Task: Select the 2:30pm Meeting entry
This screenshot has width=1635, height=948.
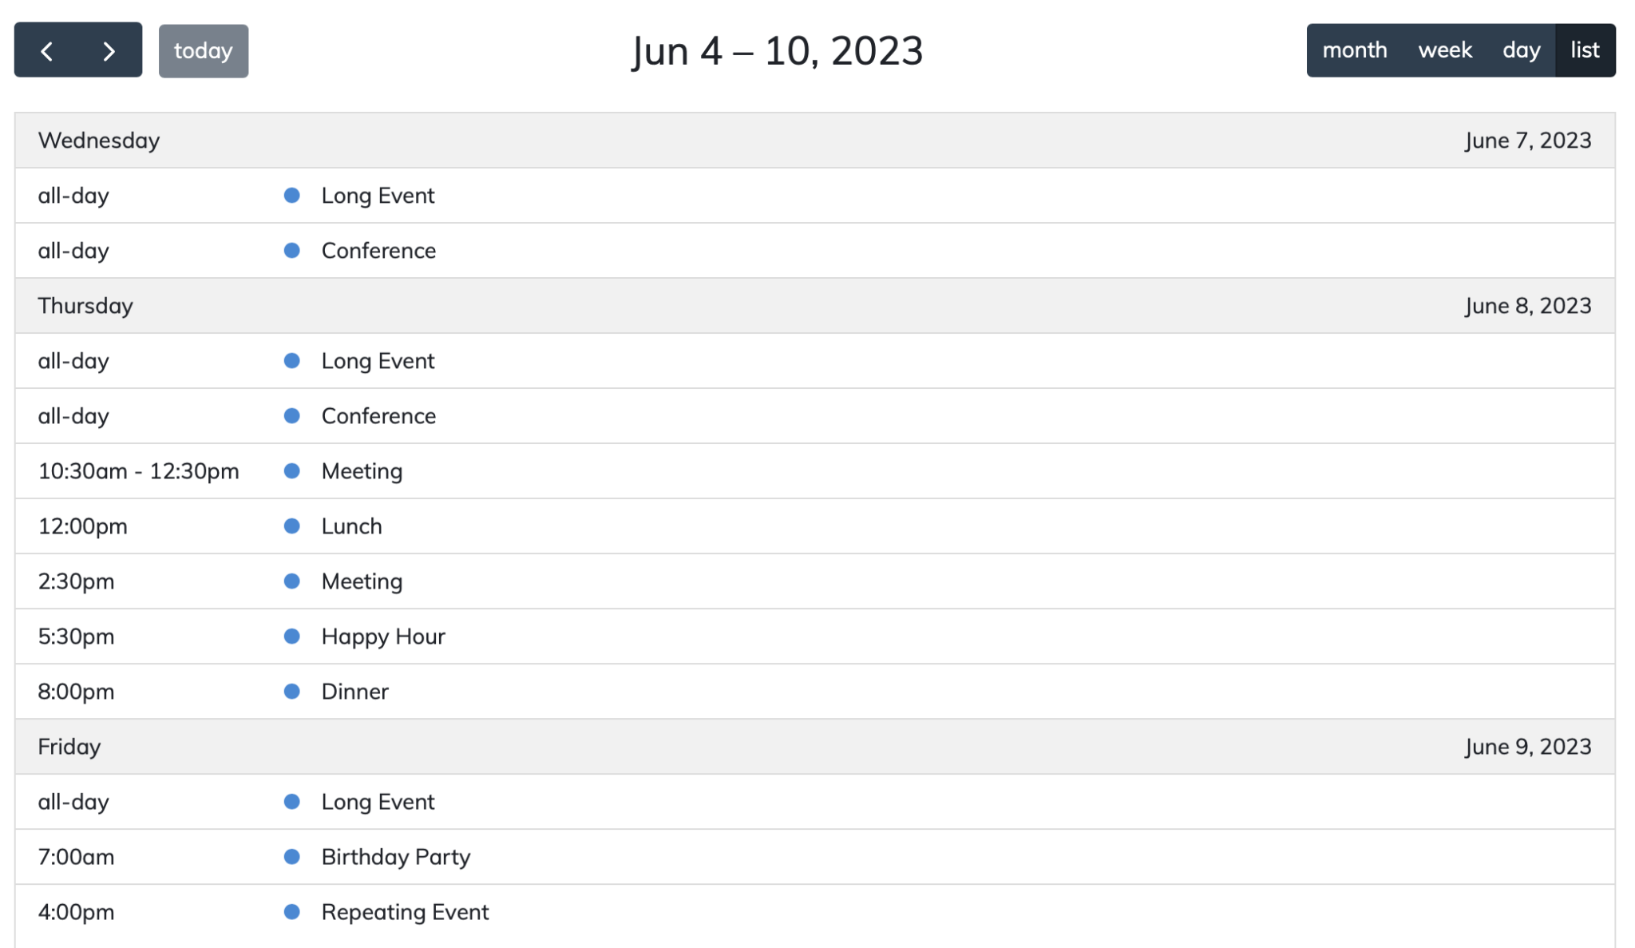Action: click(x=361, y=581)
